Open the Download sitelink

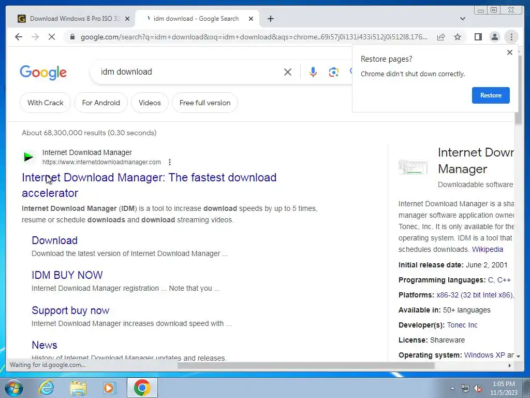point(55,240)
